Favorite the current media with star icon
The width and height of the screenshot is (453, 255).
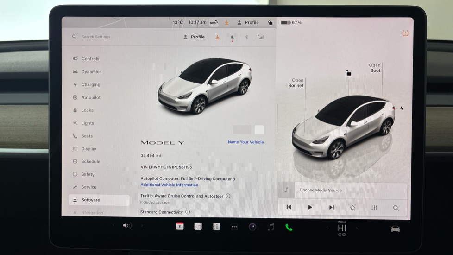pyautogui.click(x=353, y=208)
